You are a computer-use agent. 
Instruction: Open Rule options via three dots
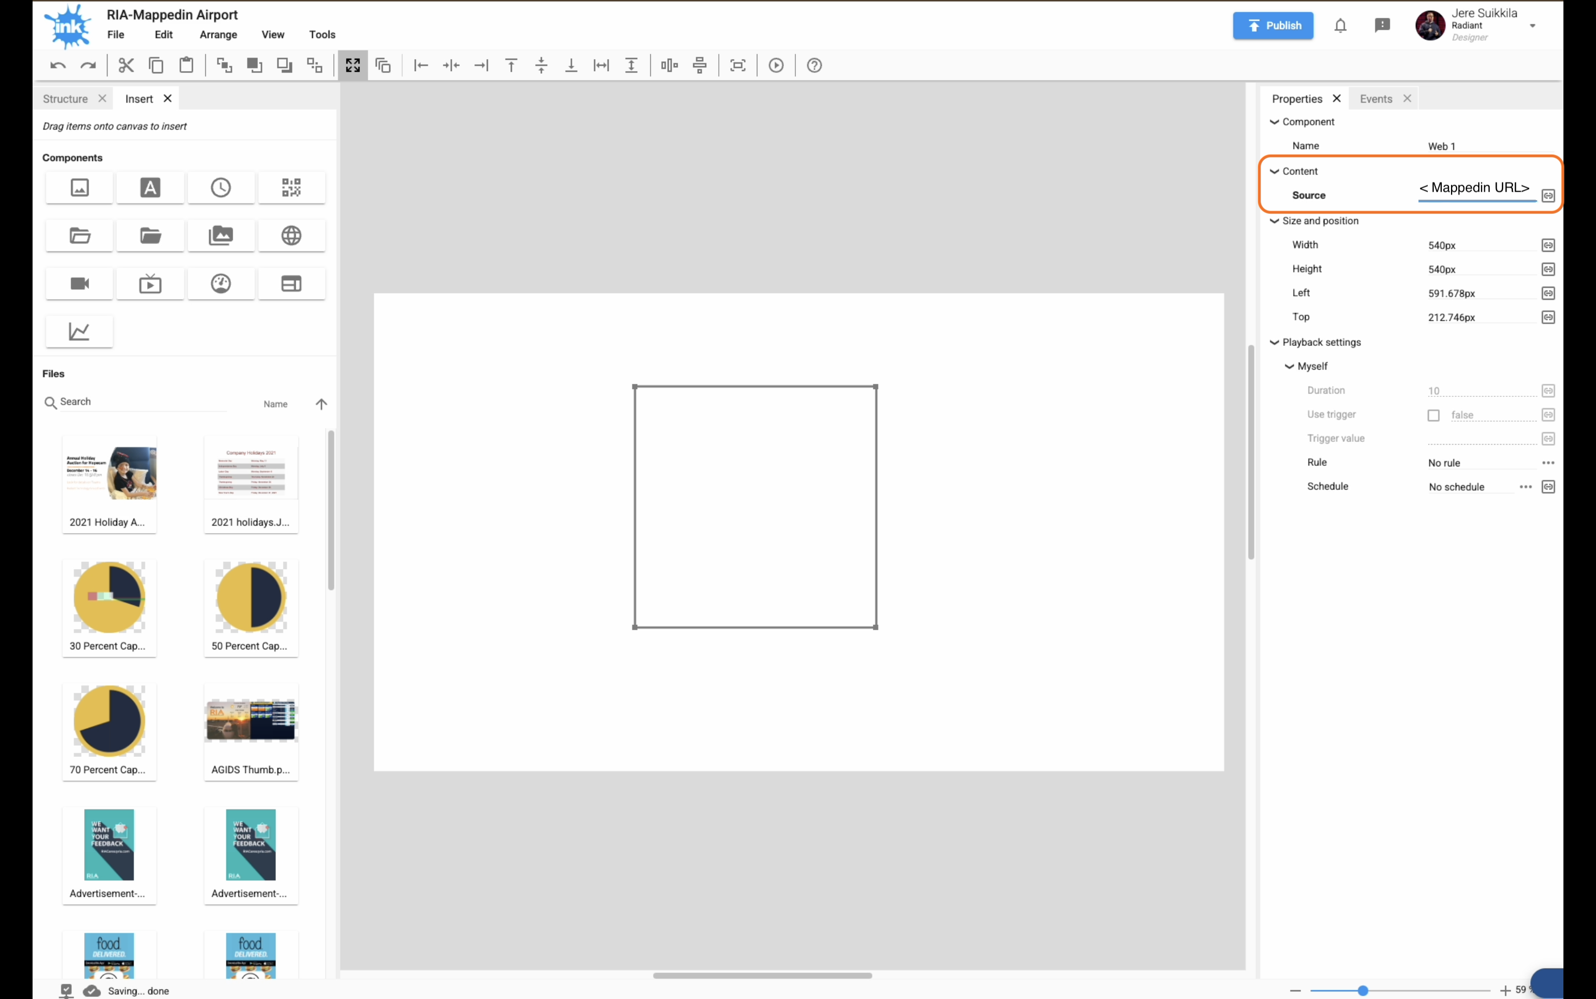coord(1548,463)
